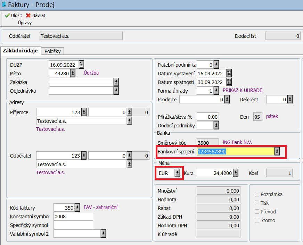Open lookup arrow beside Kód faktury 350
Viewport: 303px width, 245px height.
(77, 208)
